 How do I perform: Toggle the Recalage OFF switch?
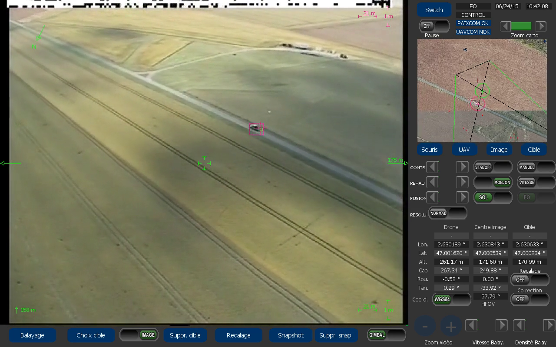pyautogui.click(x=530, y=280)
